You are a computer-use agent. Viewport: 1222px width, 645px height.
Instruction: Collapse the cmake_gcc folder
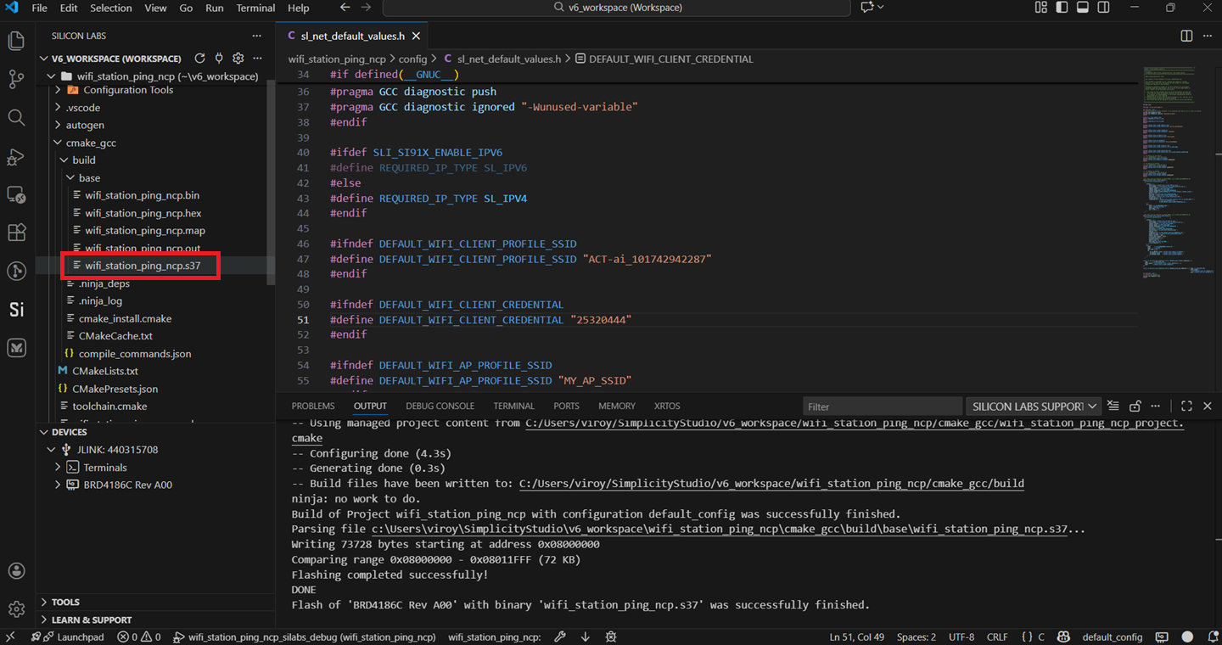(59, 143)
